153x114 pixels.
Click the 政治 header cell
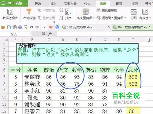(x=49, y=70)
